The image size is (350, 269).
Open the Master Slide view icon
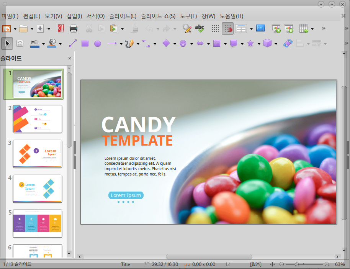click(260, 28)
